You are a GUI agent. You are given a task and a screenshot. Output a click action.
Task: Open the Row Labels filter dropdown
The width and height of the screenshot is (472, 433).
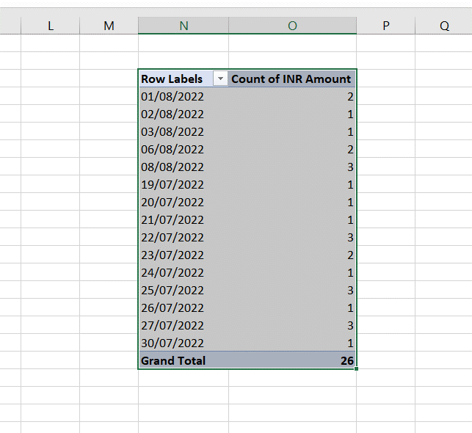coord(220,79)
